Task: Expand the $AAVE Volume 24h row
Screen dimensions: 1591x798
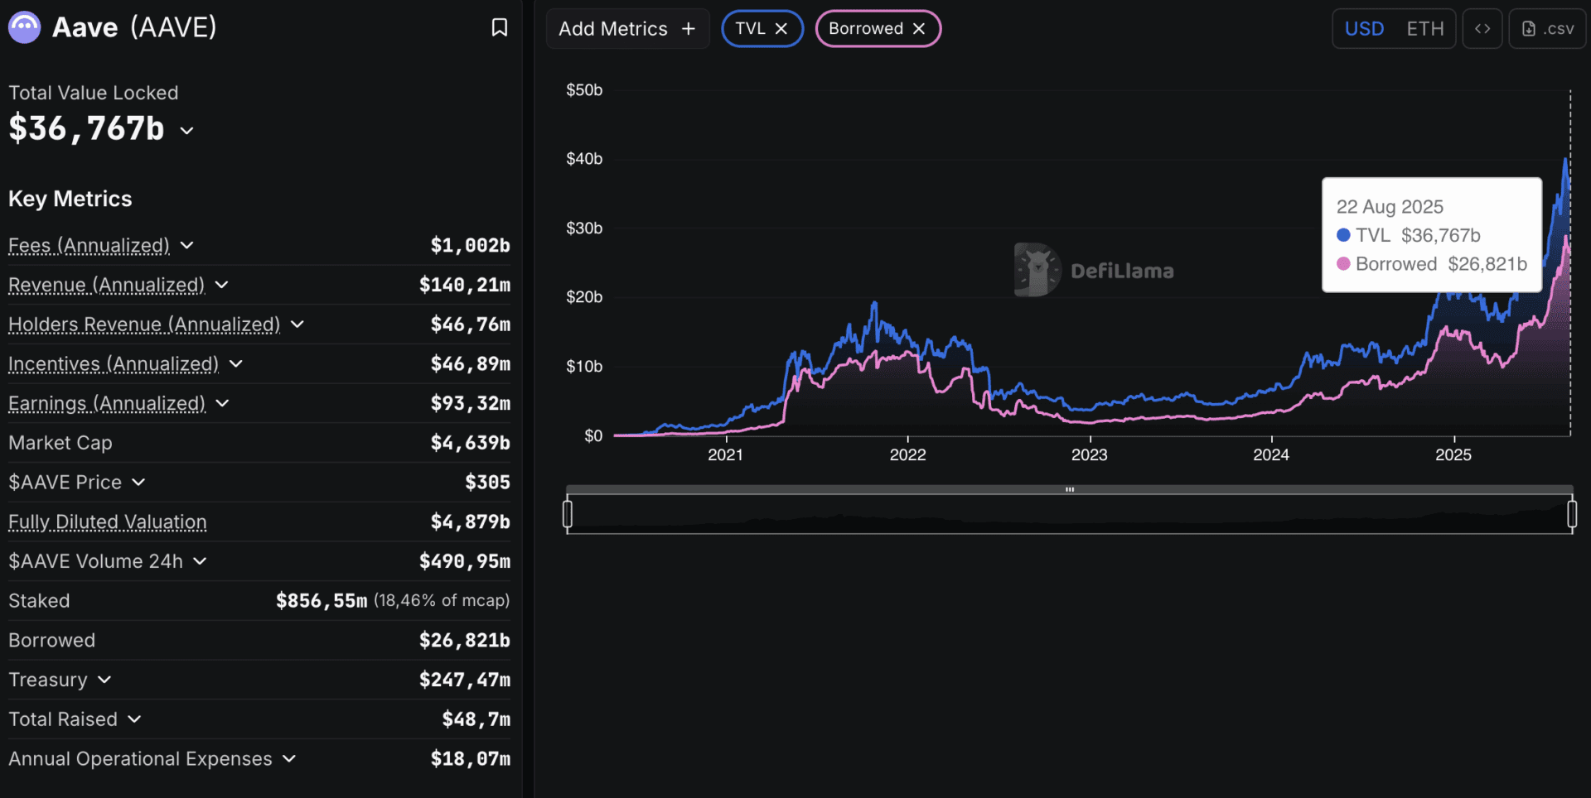Action: tap(200, 561)
